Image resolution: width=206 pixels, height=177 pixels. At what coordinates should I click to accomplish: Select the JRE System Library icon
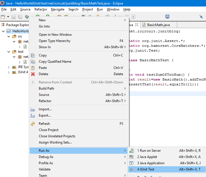click(14, 67)
